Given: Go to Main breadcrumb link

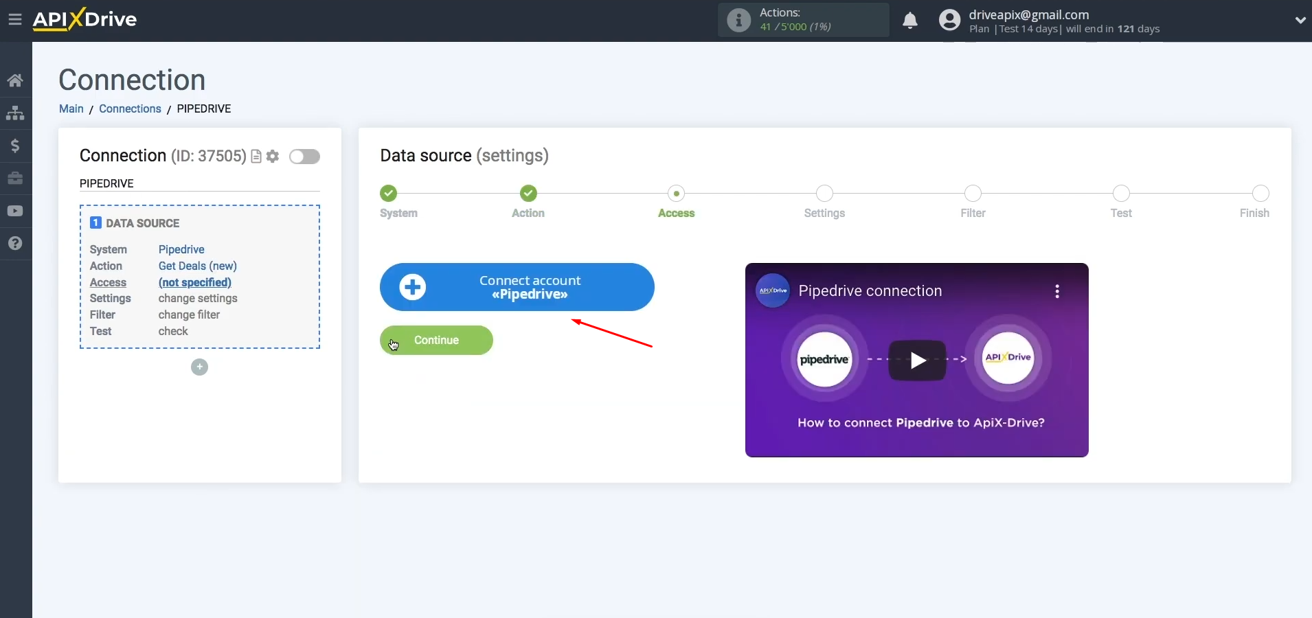Looking at the screenshot, I should pos(71,108).
